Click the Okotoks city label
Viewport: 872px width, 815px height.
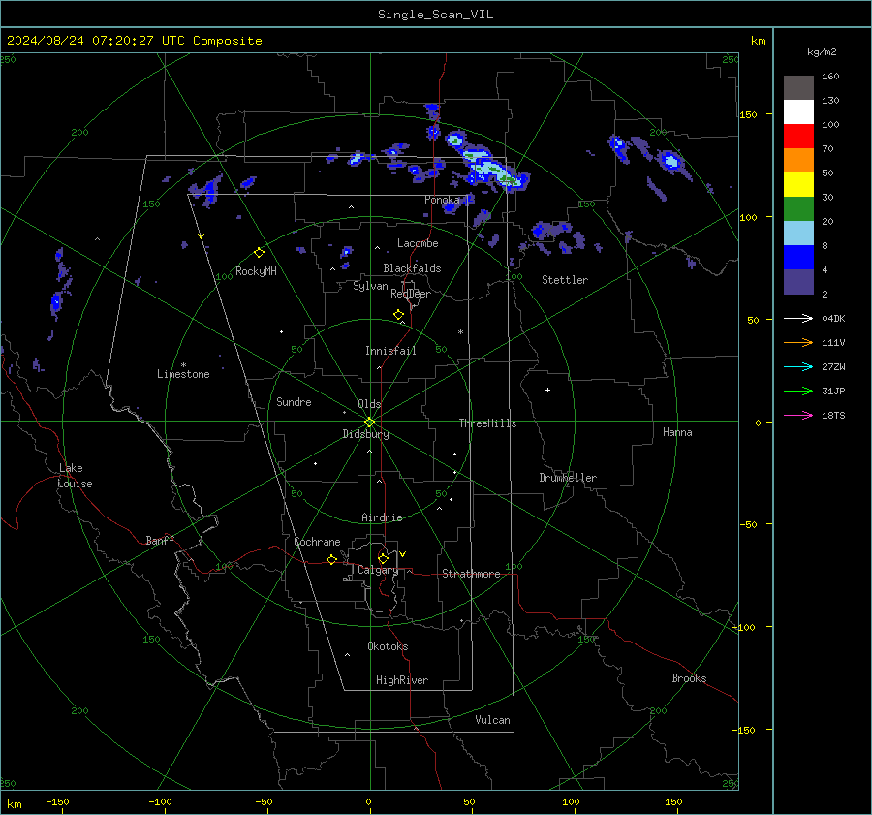click(x=388, y=646)
